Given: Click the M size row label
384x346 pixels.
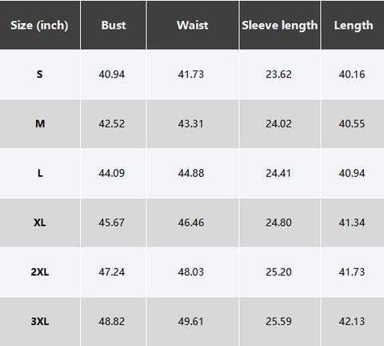Looking at the screenshot, I should [x=40, y=123].
